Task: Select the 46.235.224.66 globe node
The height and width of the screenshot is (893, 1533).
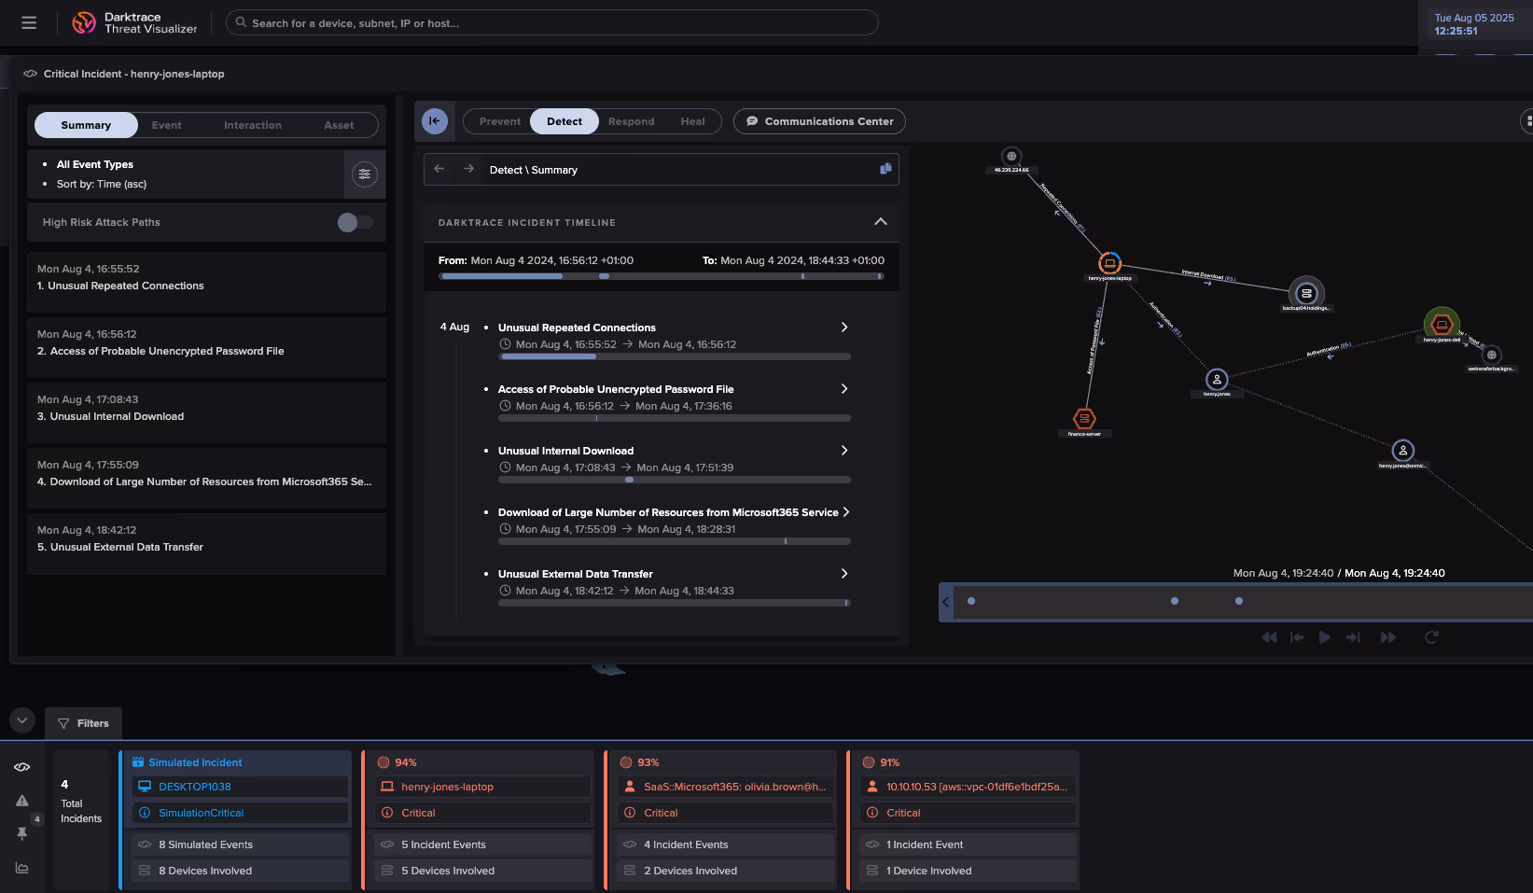Action: click(1011, 157)
